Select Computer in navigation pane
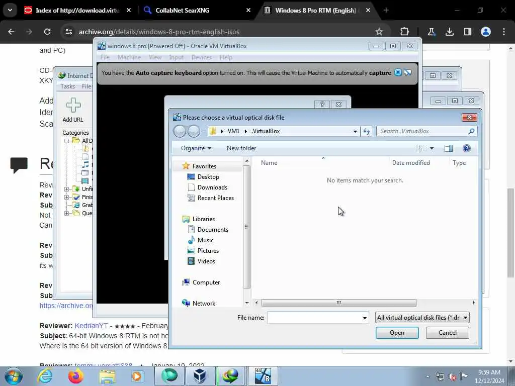The width and height of the screenshot is (515, 386). tap(206, 282)
